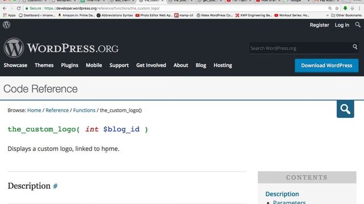This screenshot has height=204, width=364.
Task: Click the zoom magnifier icon in address bar
Action: tap(330, 8)
